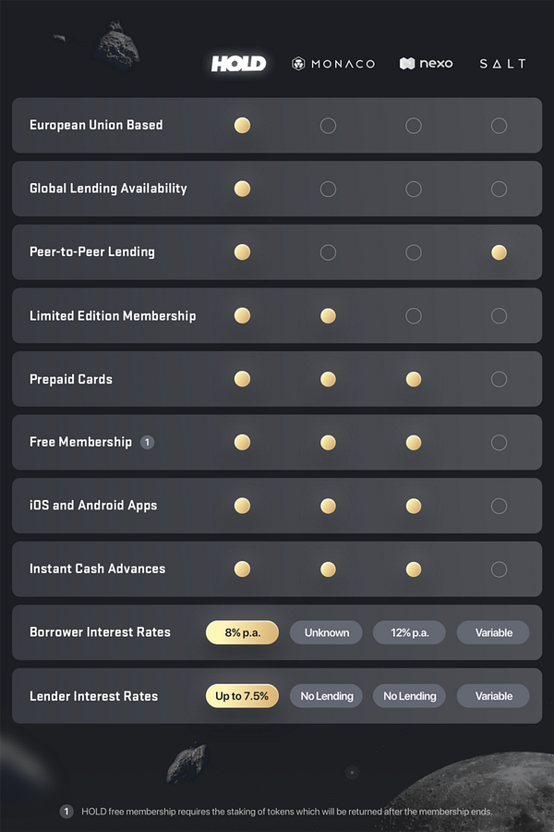Click the HOLD logo in header

pyautogui.click(x=239, y=64)
